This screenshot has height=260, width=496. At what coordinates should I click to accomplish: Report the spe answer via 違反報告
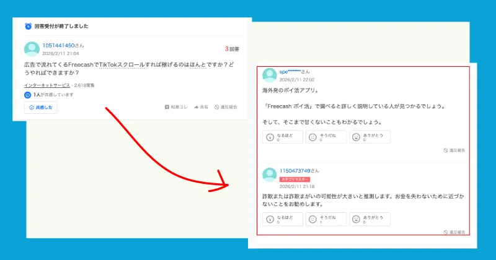coord(454,150)
